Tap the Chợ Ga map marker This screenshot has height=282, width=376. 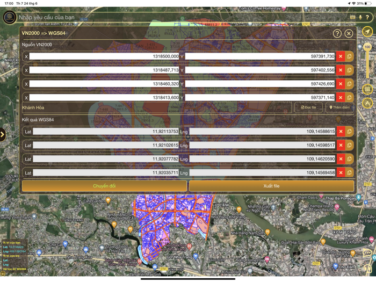pos(65,244)
